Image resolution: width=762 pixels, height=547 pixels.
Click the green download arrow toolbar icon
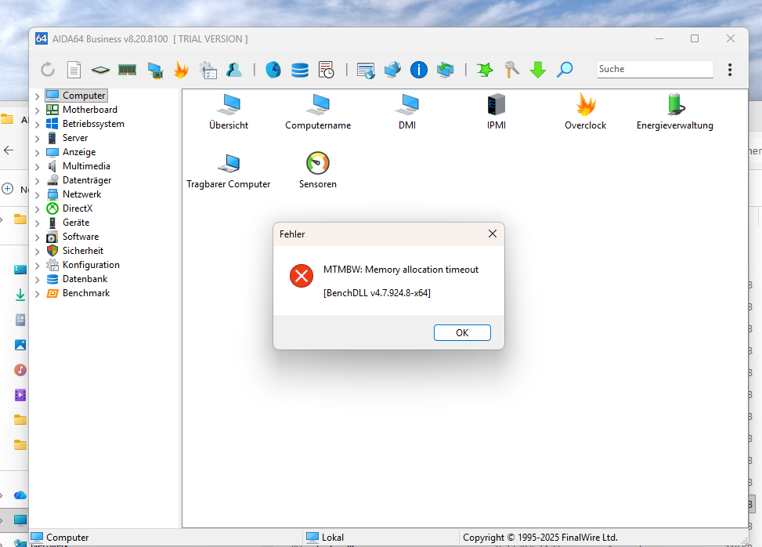(538, 70)
